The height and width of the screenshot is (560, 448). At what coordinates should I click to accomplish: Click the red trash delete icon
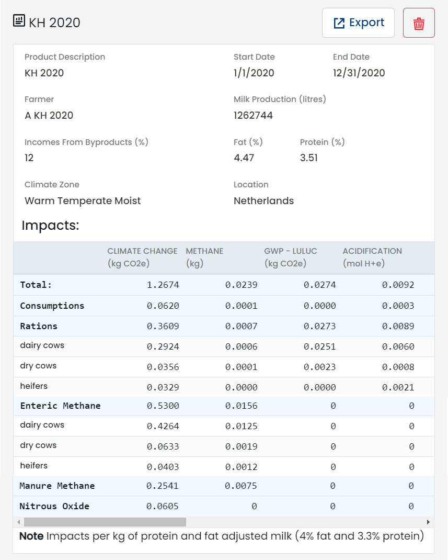(419, 24)
